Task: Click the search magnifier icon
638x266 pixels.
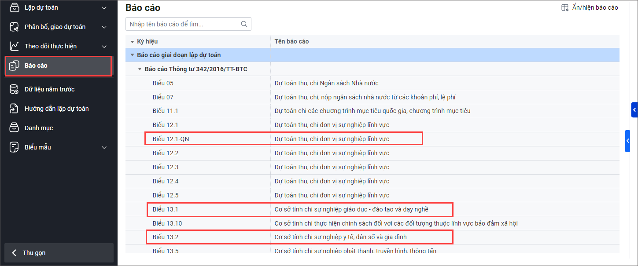Action: (244, 24)
